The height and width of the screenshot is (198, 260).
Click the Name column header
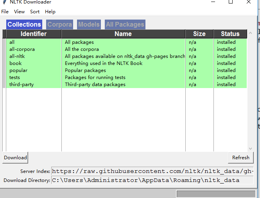coord(123,34)
